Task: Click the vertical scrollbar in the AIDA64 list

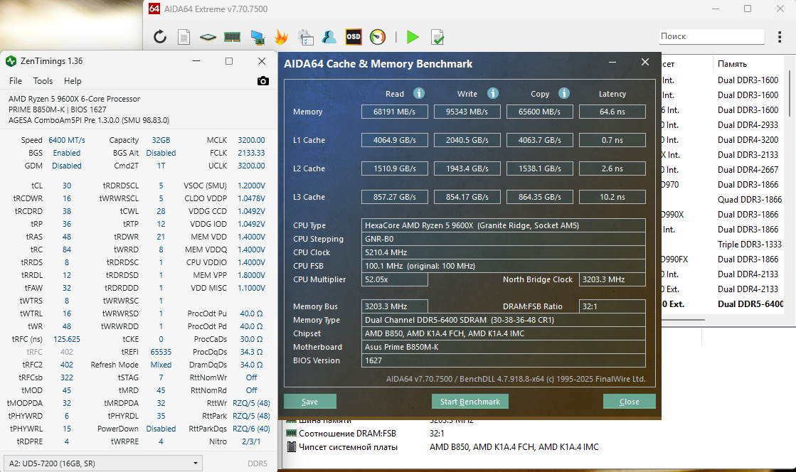Action: [x=788, y=92]
